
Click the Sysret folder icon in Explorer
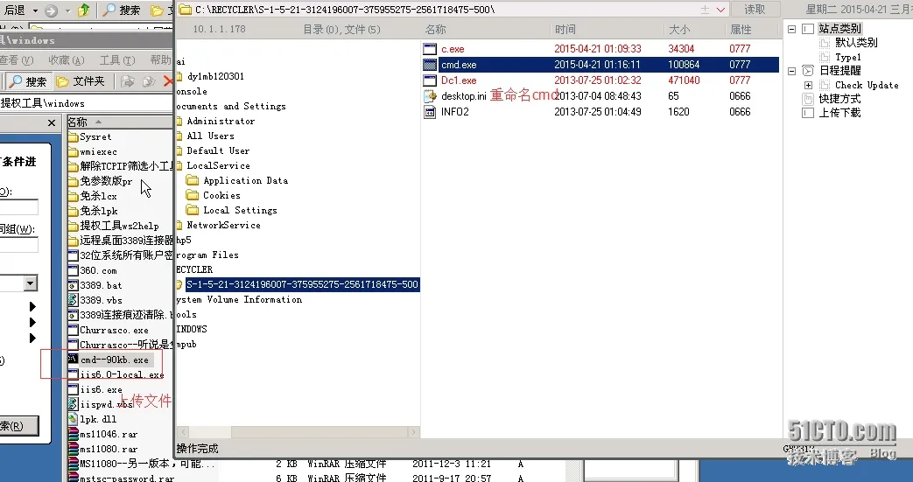(x=73, y=137)
